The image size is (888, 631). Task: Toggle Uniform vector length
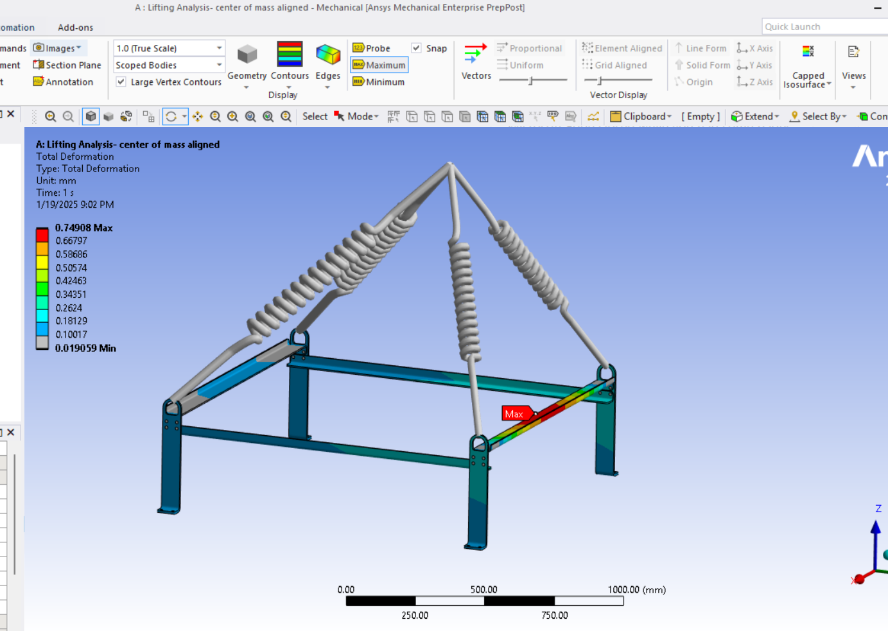(520, 65)
